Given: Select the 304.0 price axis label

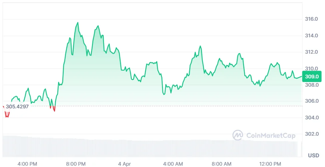Looking at the screenshot, I should pyautogui.click(x=312, y=118).
